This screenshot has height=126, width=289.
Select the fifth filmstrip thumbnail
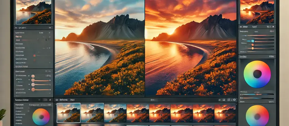coord(160,113)
